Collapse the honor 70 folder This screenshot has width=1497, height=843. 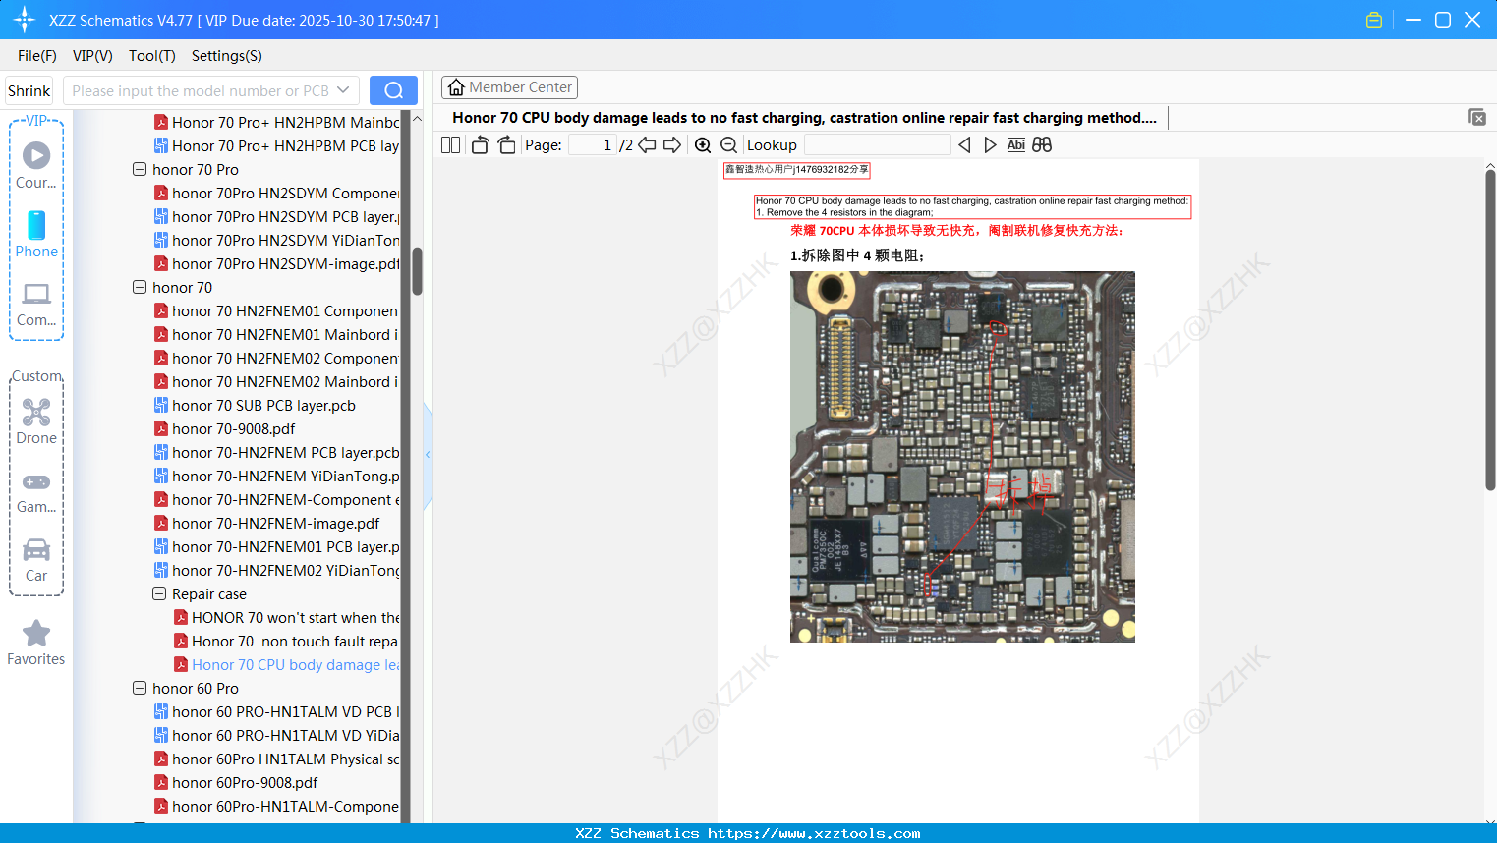point(140,287)
